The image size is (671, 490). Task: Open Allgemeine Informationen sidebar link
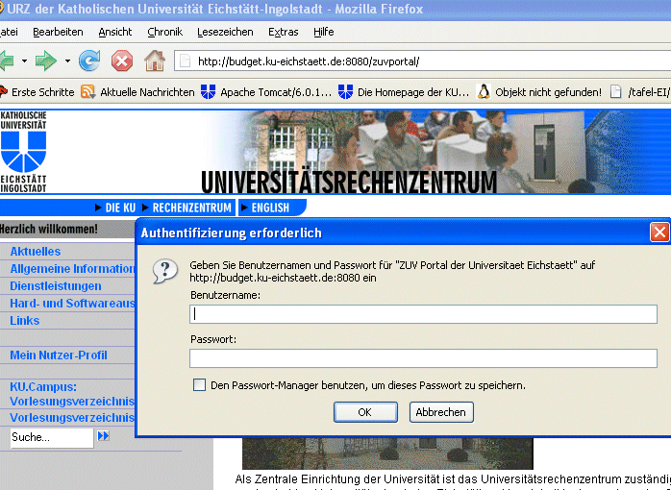(x=72, y=268)
